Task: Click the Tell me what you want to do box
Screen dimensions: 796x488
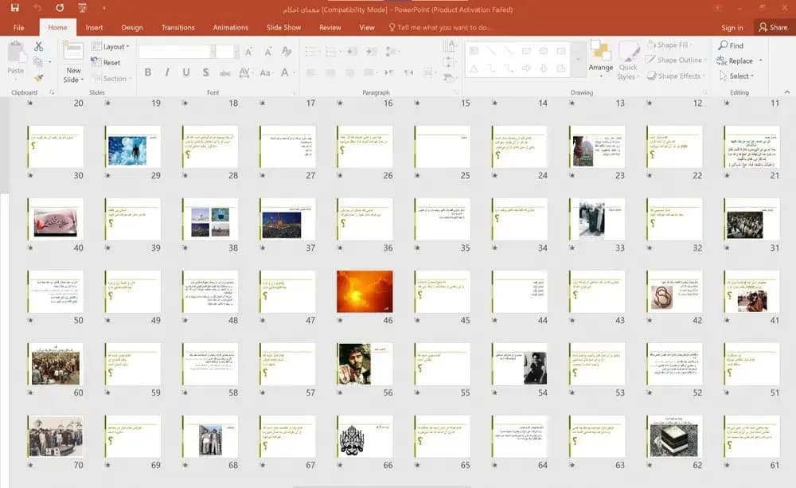Action: [439, 27]
